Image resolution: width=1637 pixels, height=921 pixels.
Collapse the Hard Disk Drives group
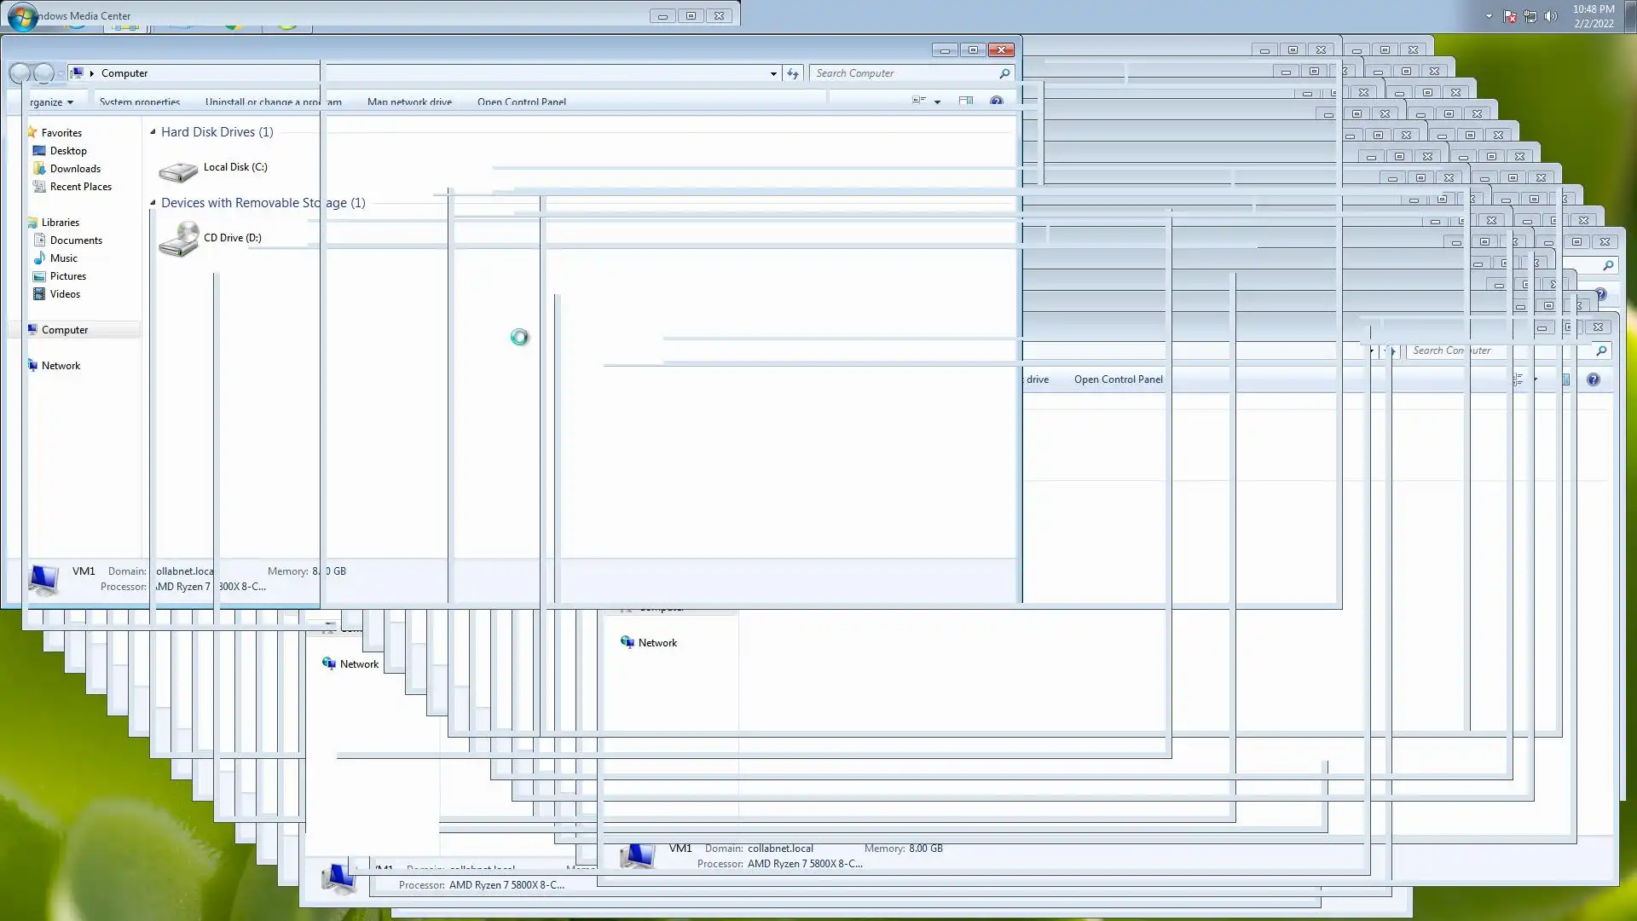[153, 132]
